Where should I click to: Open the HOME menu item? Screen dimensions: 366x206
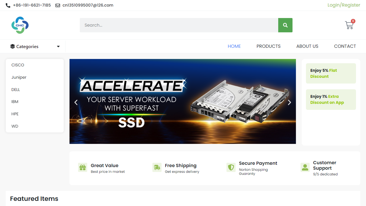click(x=234, y=46)
